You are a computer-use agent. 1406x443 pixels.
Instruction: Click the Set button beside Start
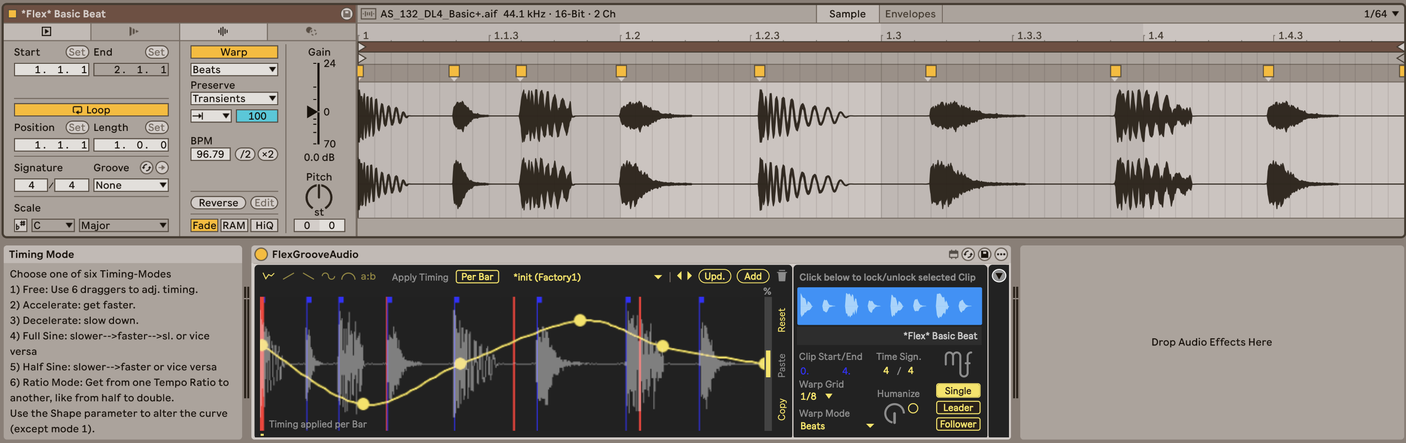click(77, 52)
